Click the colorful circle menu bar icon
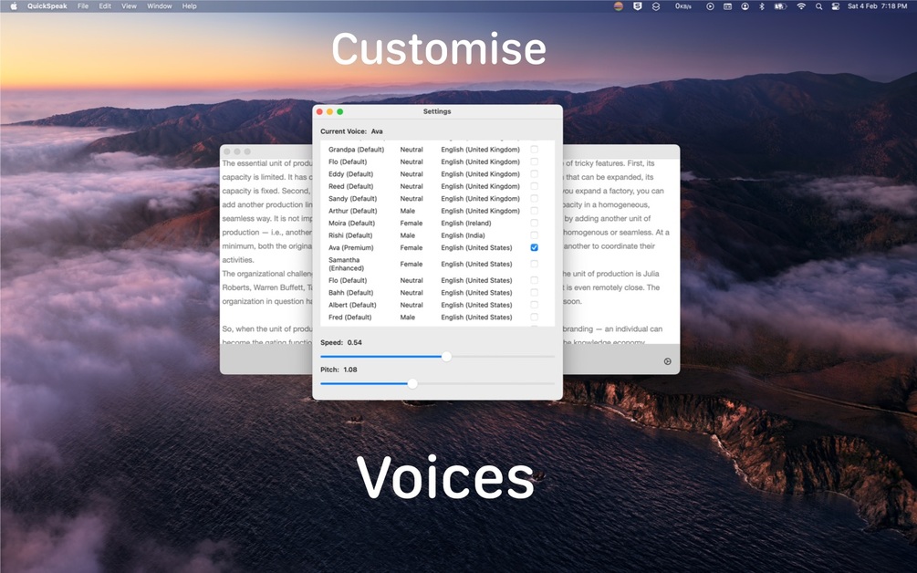The image size is (917, 573). coord(618,5)
